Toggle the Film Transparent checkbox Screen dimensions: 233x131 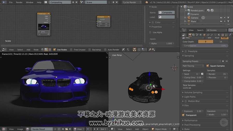(183, 115)
